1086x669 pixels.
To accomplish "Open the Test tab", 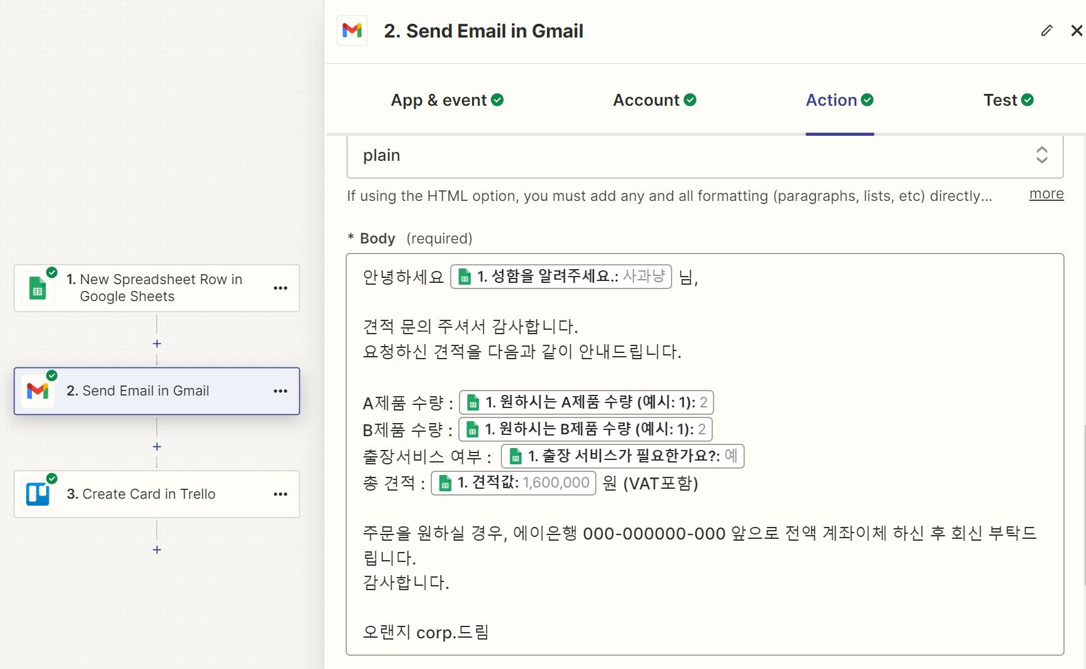I will point(1008,100).
